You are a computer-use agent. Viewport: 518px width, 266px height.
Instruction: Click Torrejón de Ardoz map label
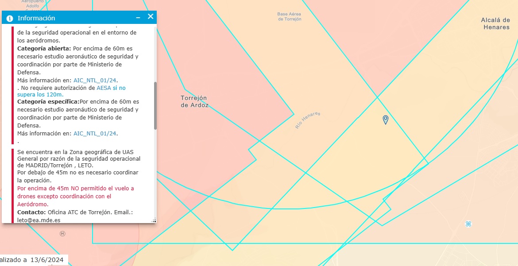194,101
